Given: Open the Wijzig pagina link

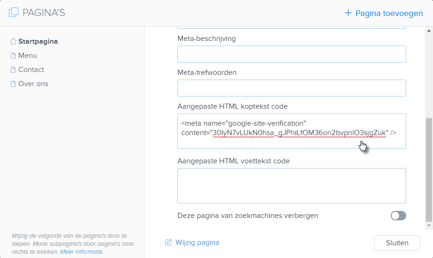Looking at the screenshot, I should coord(197,242).
